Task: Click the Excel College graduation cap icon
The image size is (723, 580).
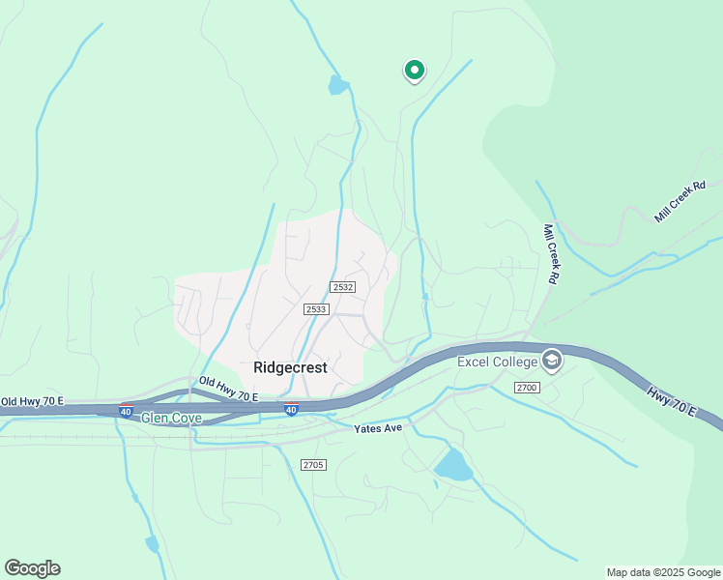Action: pos(552,361)
